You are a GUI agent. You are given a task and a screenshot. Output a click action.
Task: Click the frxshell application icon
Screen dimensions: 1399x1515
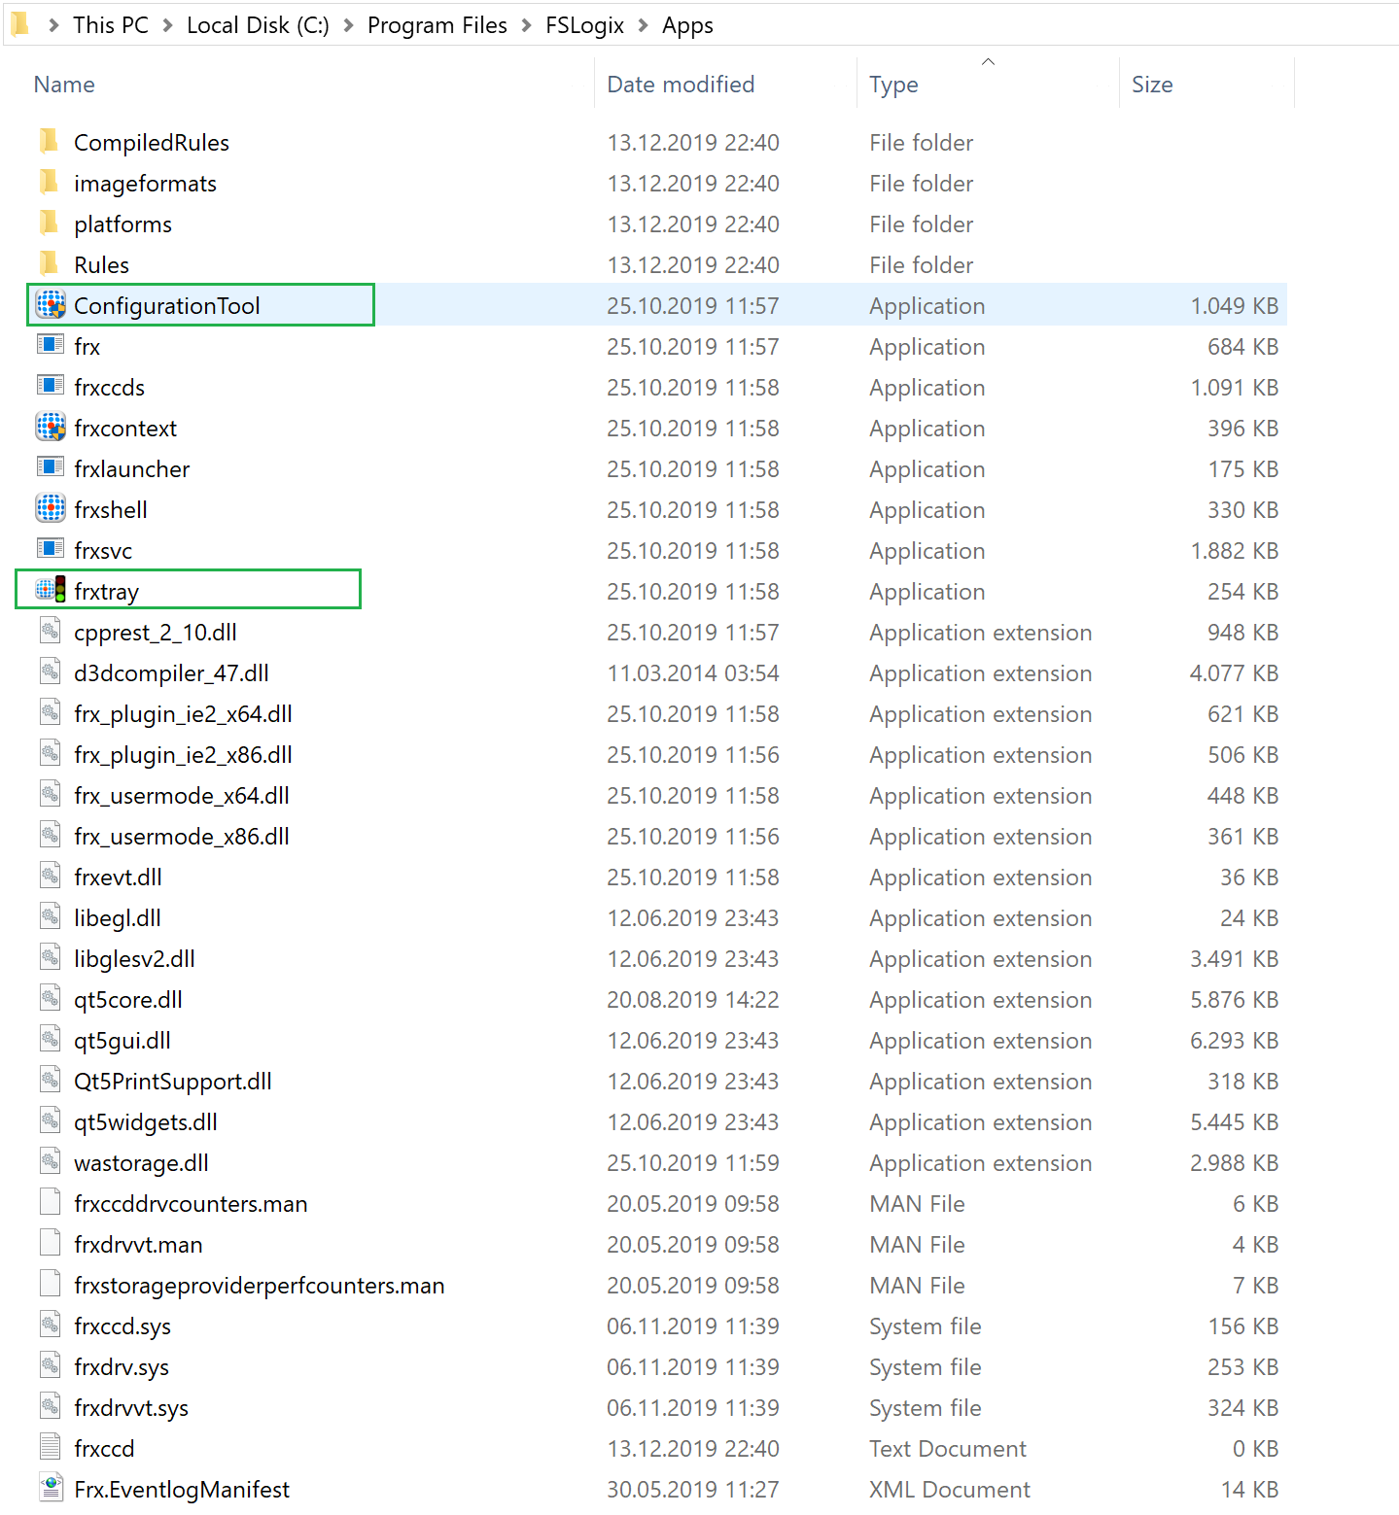[51, 508]
